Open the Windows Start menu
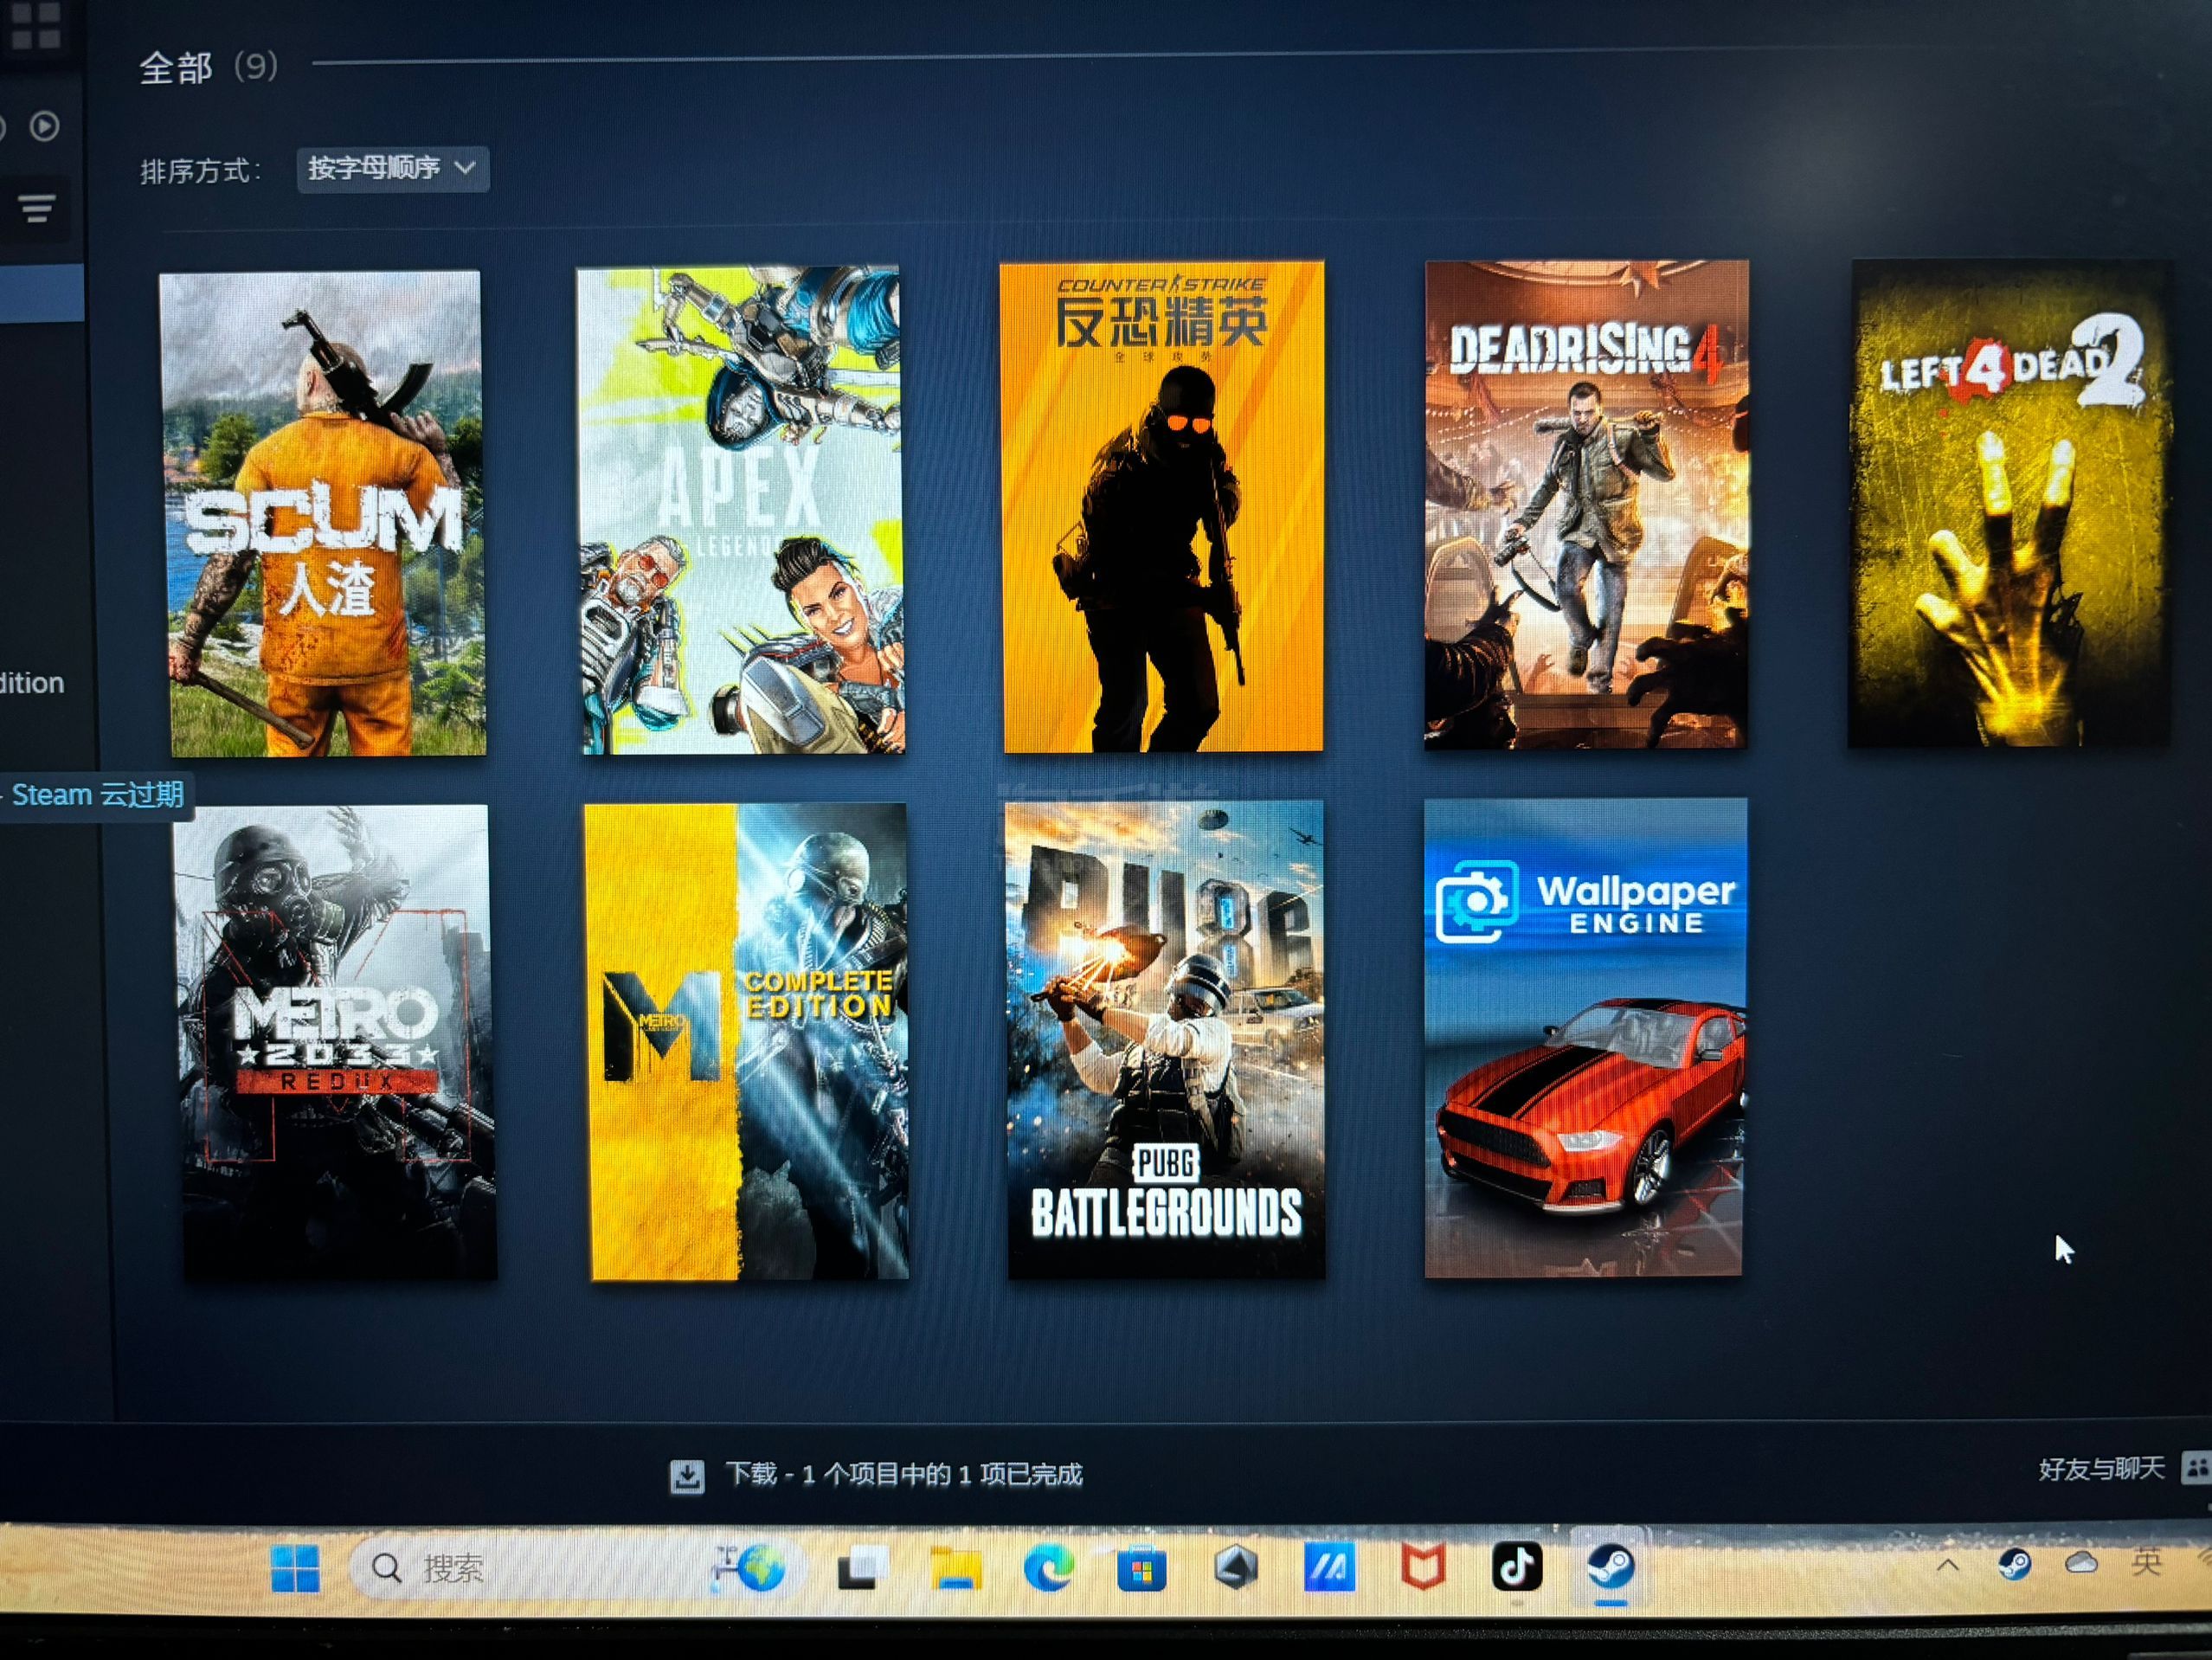 (295, 1568)
